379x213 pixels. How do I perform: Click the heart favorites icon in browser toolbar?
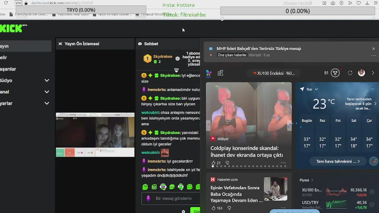(x=359, y=3)
